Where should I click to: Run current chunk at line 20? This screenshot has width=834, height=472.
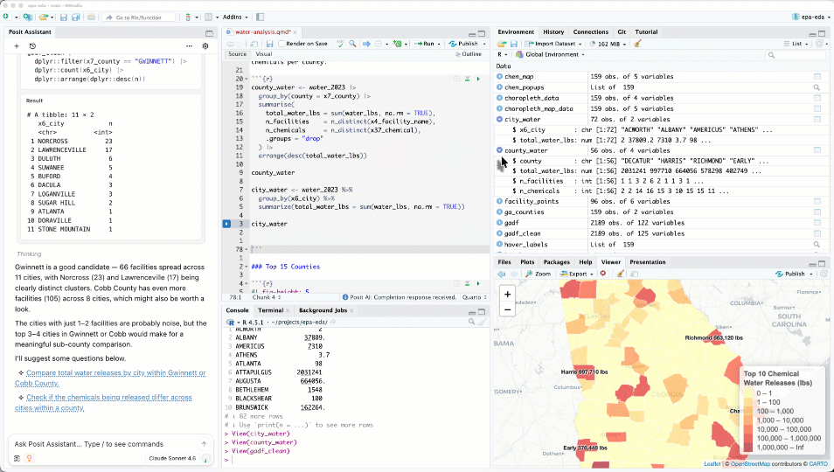[x=478, y=79]
